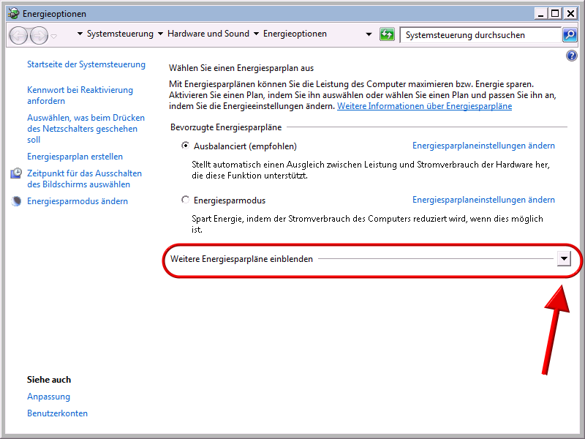Click the back navigation arrow
This screenshot has width=585, height=439.
(18, 34)
